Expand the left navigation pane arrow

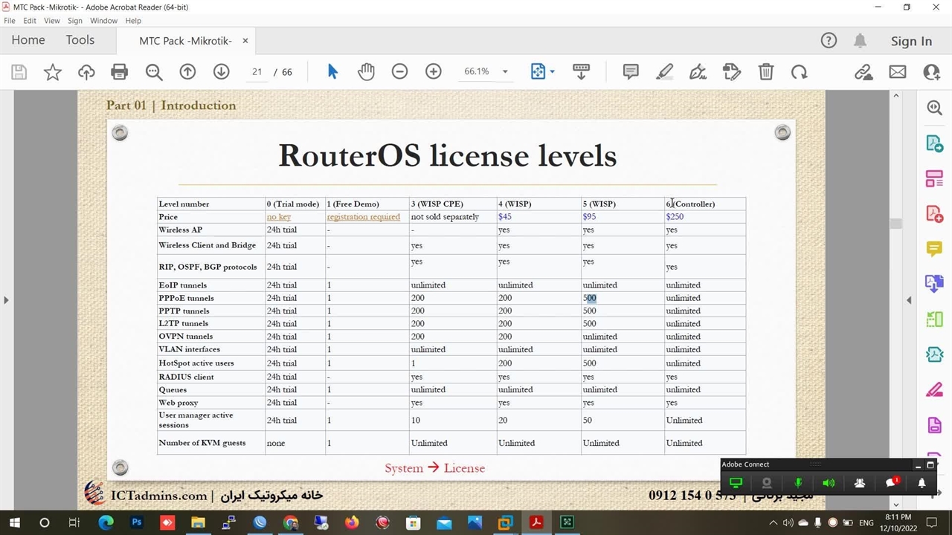(6, 300)
